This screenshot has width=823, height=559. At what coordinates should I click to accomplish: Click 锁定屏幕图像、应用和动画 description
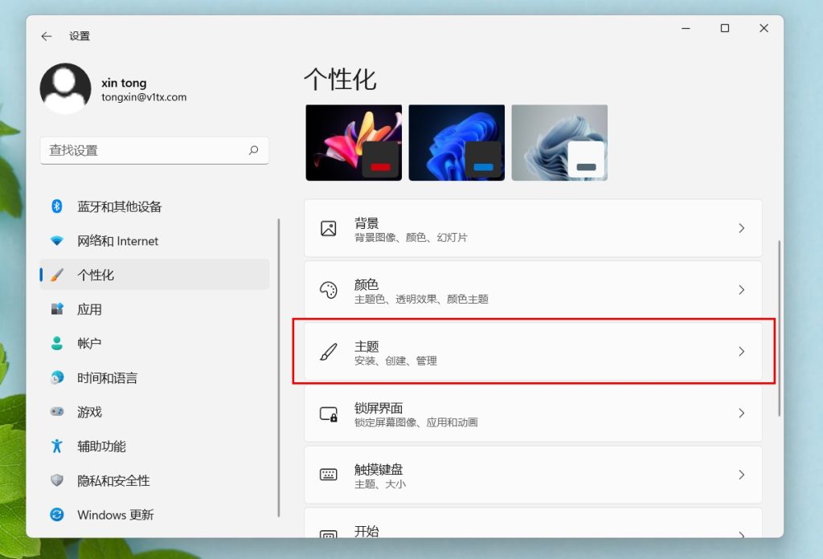point(416,422)
